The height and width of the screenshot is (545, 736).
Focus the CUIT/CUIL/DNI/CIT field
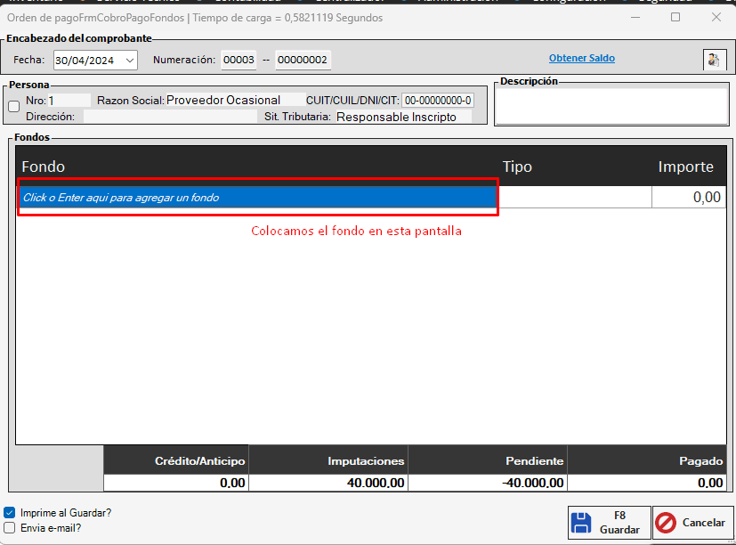tap(438, 101)
